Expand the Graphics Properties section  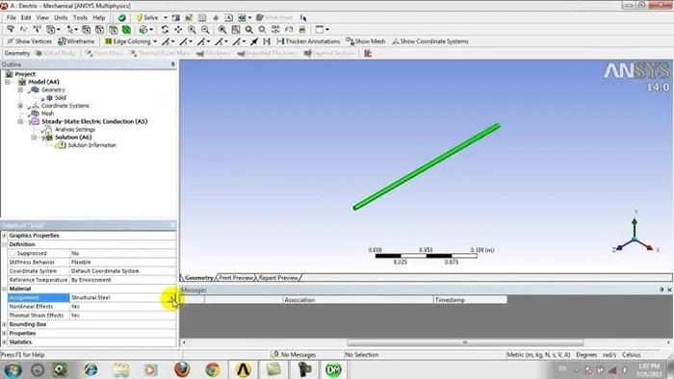(x=4, y=236)
